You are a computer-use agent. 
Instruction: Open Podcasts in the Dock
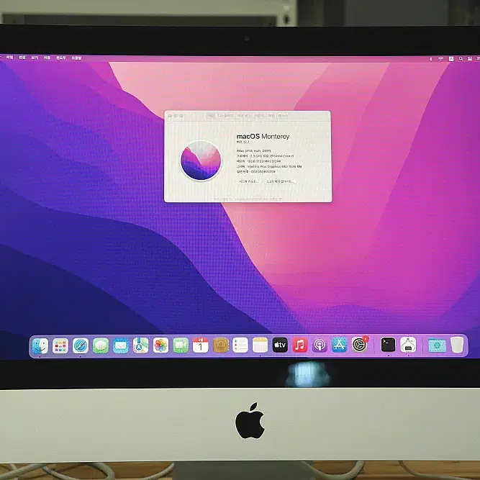pyautogui.click(x=320, y=345)
